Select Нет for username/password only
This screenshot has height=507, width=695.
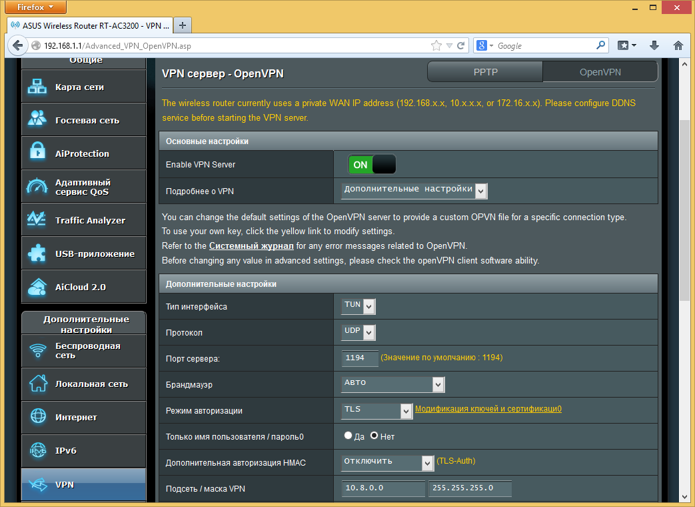[x=374, y=436]
